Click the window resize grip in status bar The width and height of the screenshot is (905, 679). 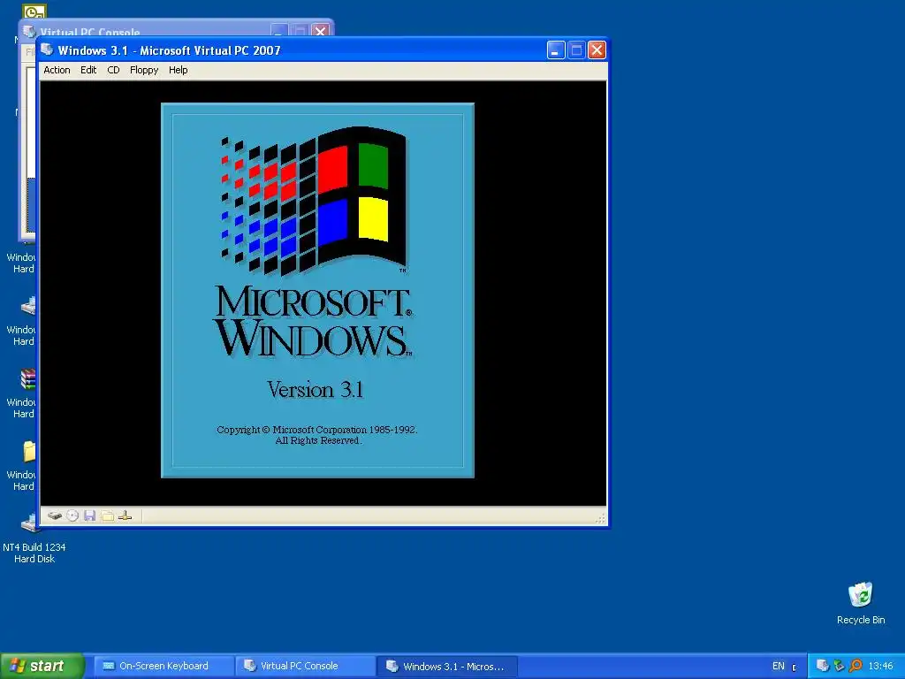click(600, 518)
